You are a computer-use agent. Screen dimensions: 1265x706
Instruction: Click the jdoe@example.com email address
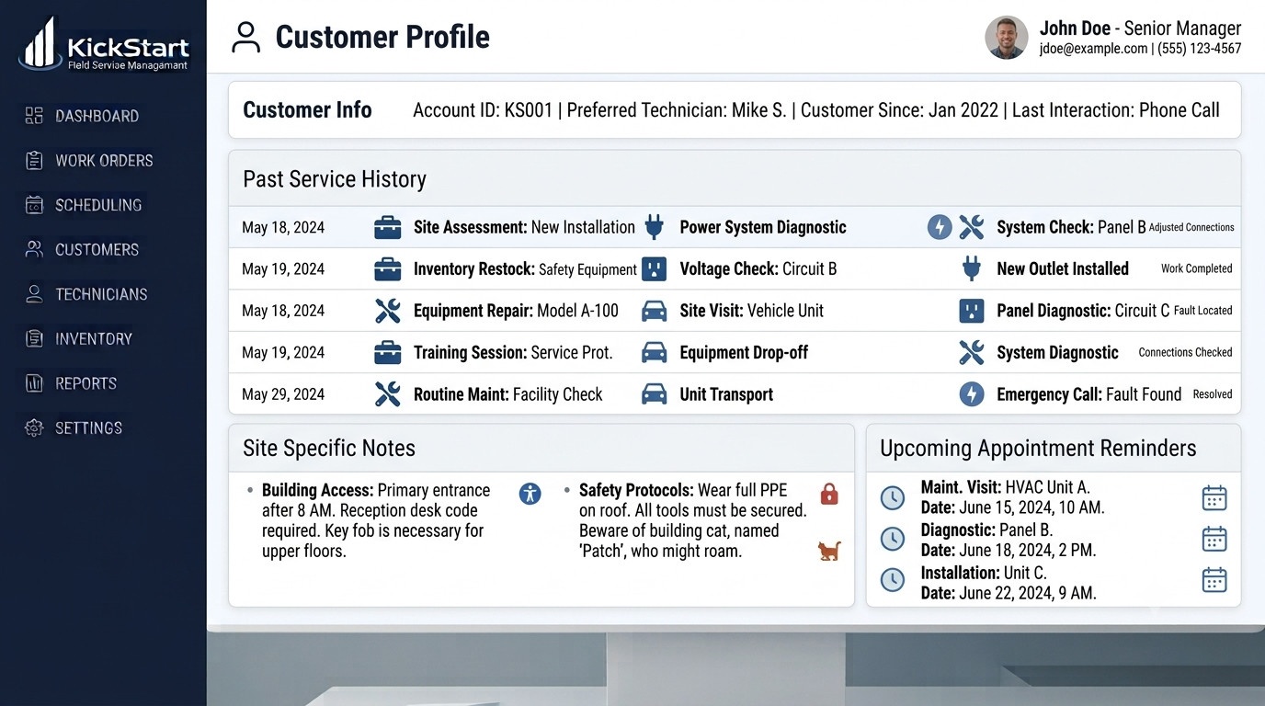coord(1093,49)
